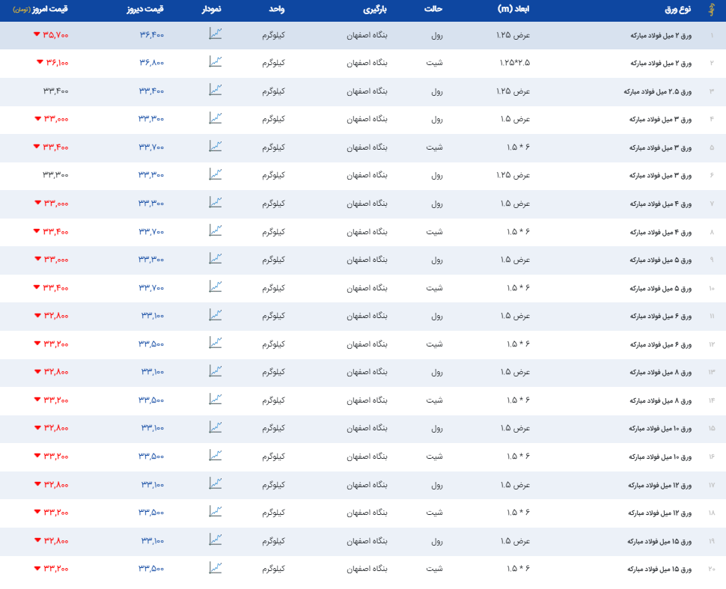Click yesterday's price ۳۶,۸۰۰ in row 2
Screen dimensions: 726x589
click(151, 63)
